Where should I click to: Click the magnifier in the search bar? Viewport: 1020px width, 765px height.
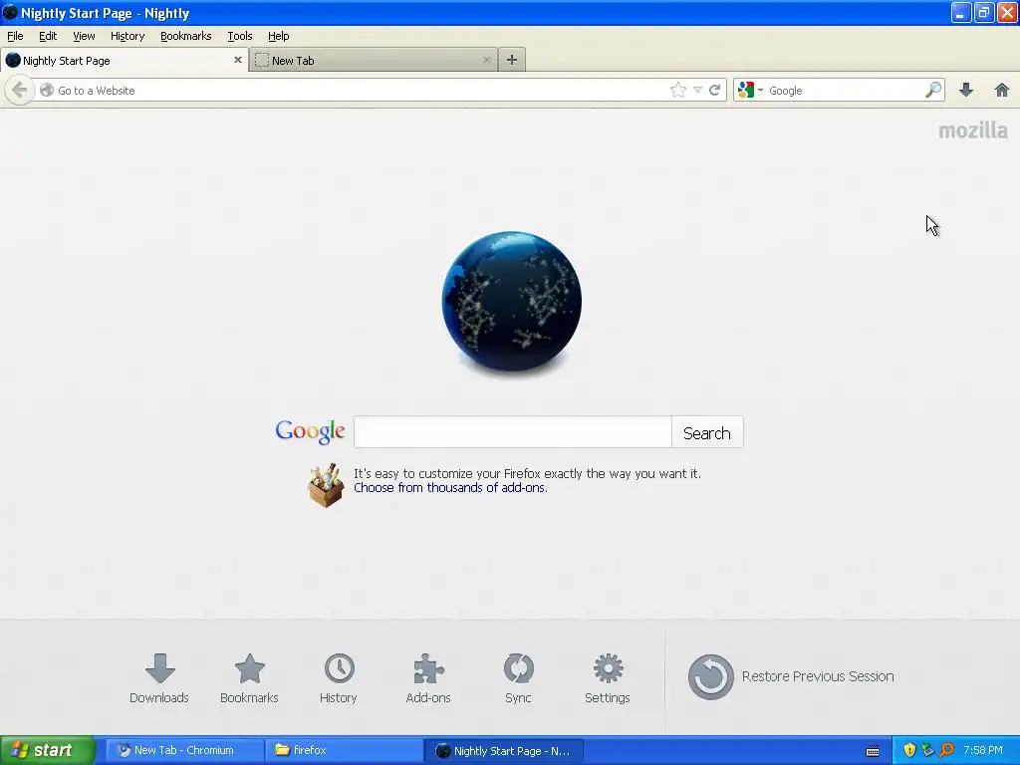[x=933, y=90]
